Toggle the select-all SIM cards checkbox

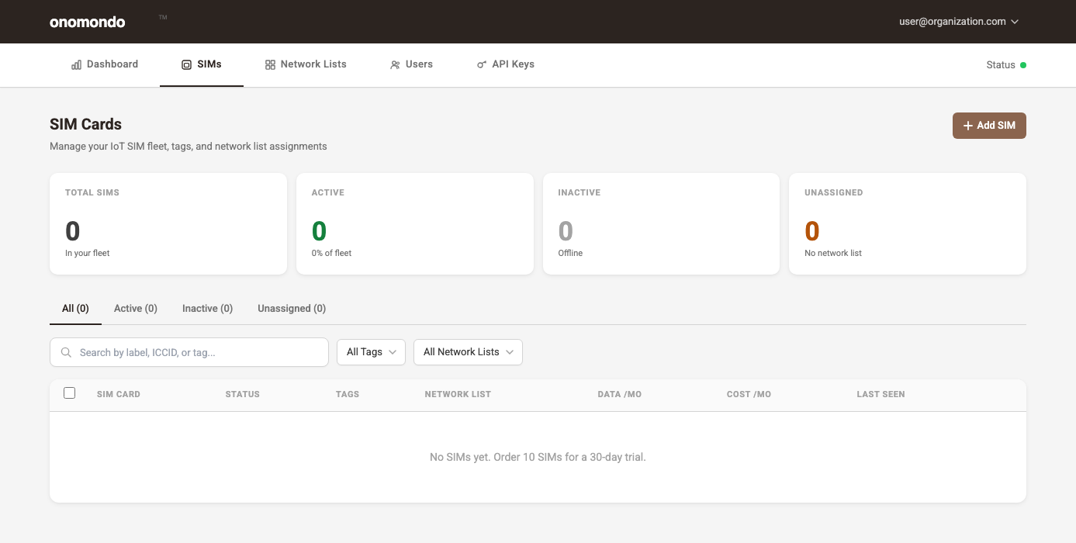pyautogui.click(x=70, y=393)
